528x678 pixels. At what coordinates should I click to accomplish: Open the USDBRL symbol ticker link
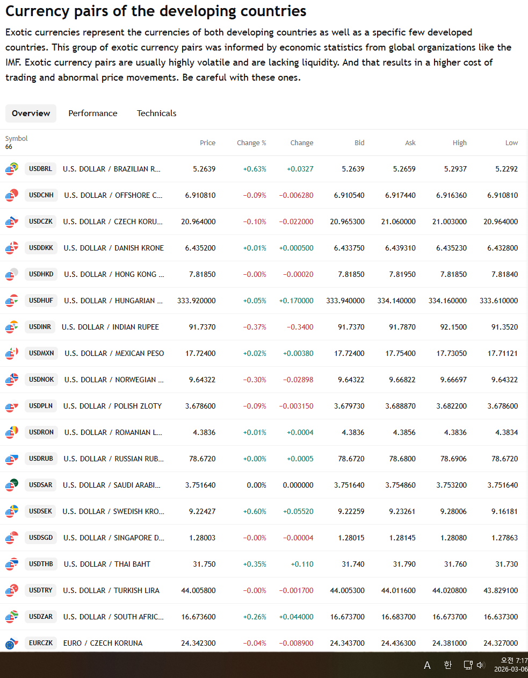(x=41, y=169)
